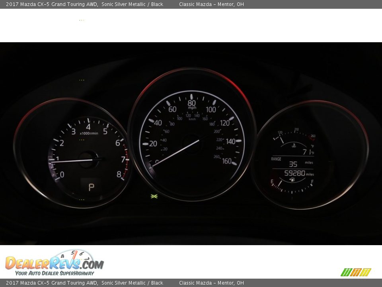Viewport: 382px width, 287px height.
Task: Click the x1000r/min tachometer label
Action: 89,134
